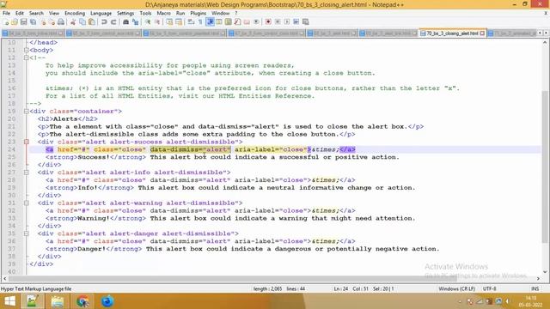The height and width of the screenshot is (309, 550).
Task: Open File Explorer from the taskbar
Action: [x=58, y=301]
